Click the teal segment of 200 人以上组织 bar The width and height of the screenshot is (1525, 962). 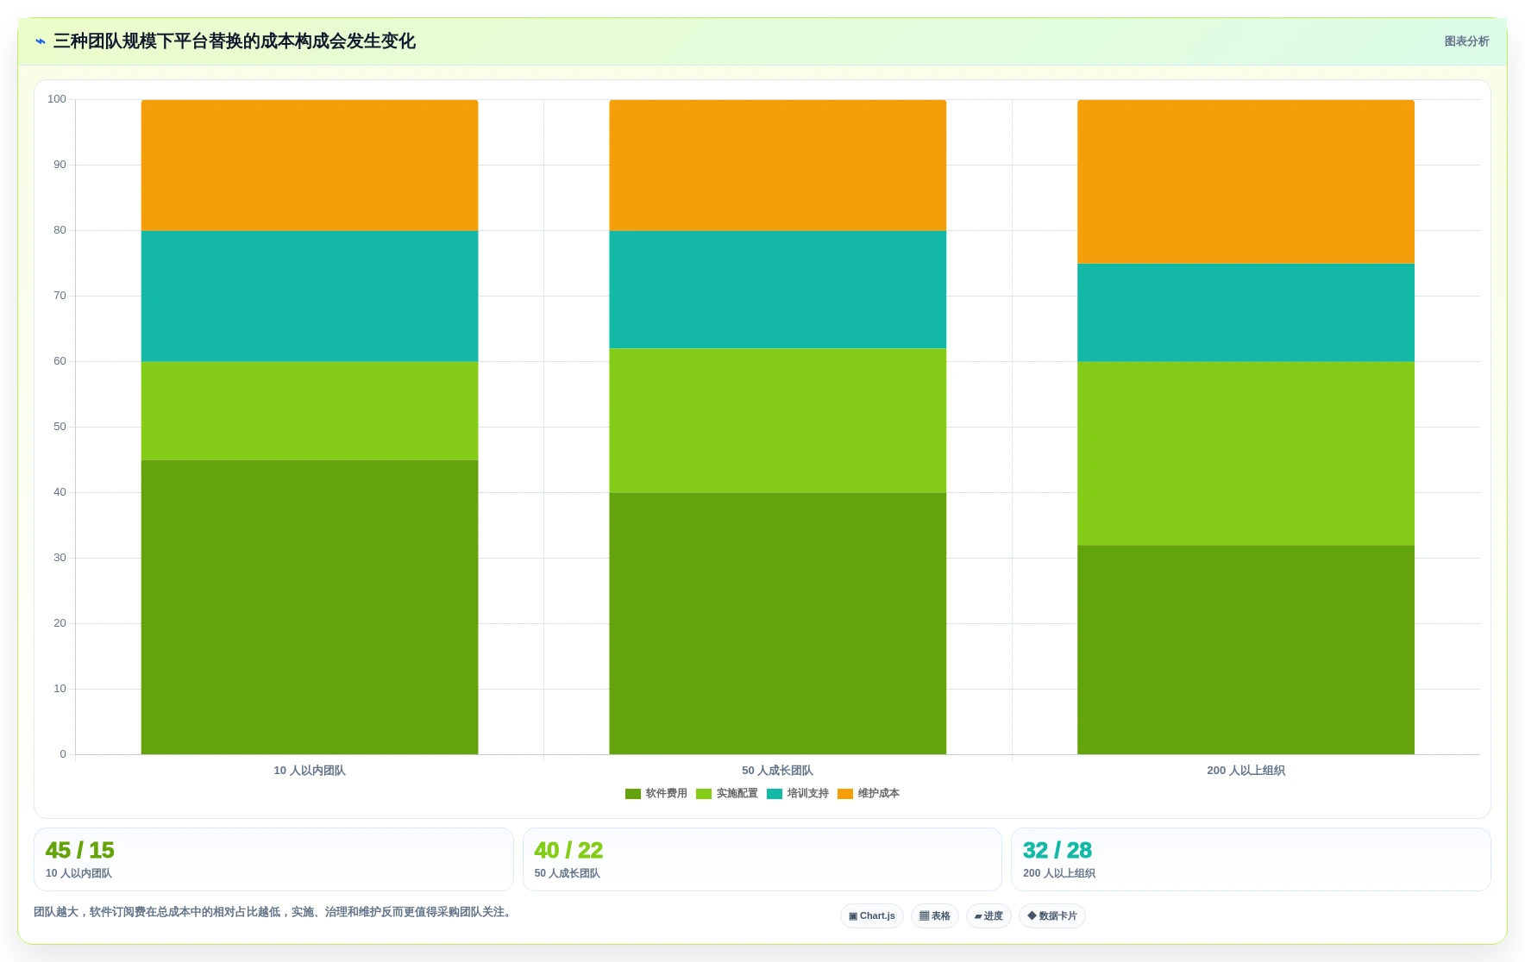(1246, 313)
